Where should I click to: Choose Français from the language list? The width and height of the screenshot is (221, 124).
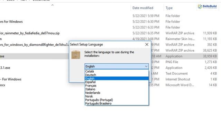pos(117,86)
